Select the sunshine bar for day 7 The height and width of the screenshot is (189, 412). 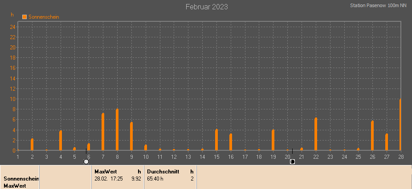pyautogui.click(x=103, y=132)
